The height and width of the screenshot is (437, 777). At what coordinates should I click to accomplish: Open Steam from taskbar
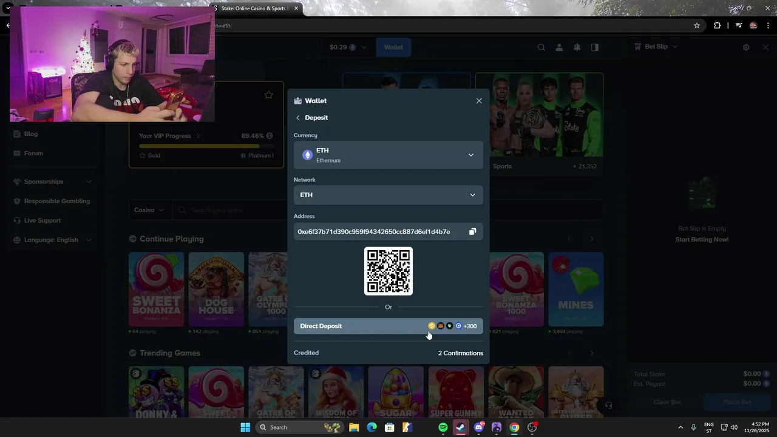click(x=461, y=427)
